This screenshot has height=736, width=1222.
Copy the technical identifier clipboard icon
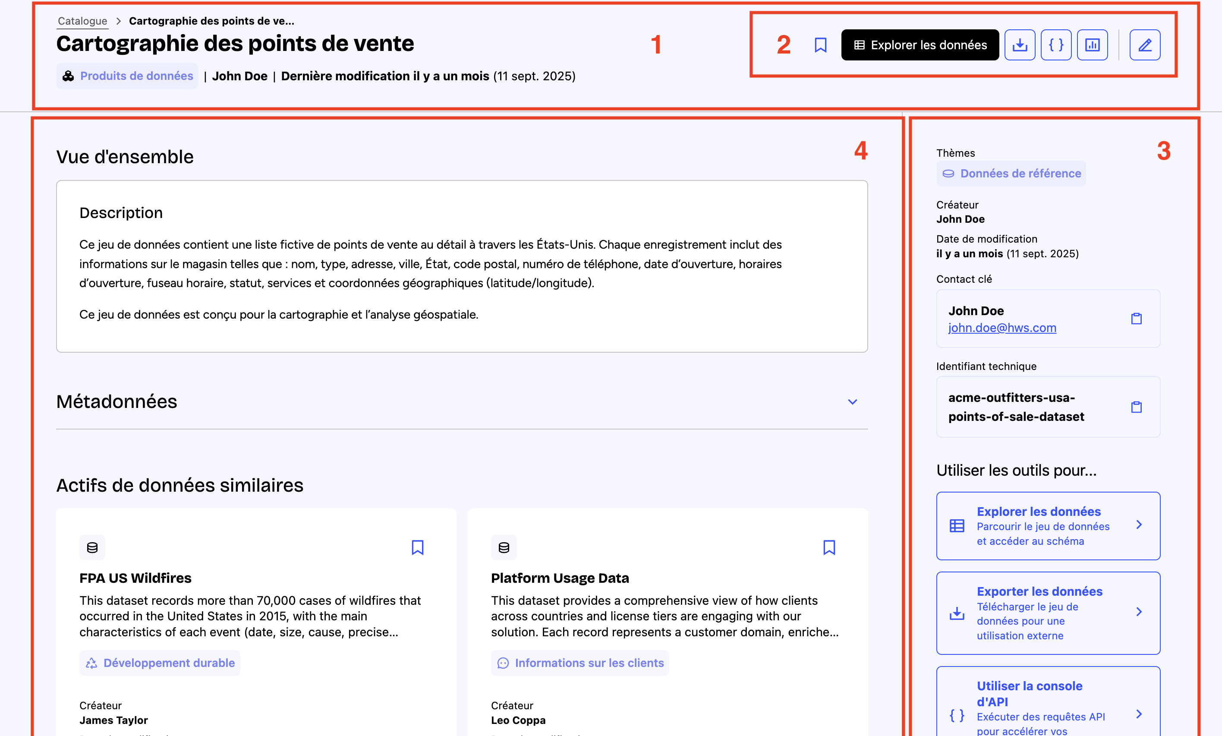click(1136, 407)
